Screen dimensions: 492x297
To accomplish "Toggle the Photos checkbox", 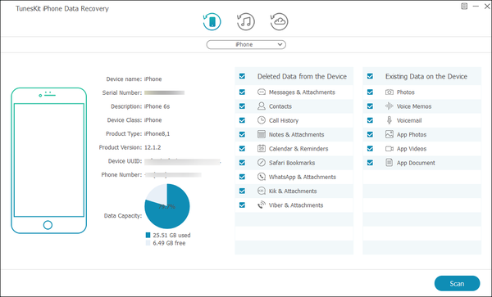I will coord(371,92).
